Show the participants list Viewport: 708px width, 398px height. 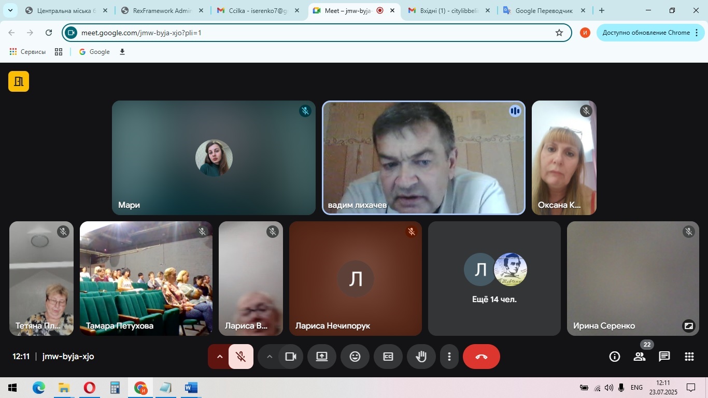[x=640, y=357]
